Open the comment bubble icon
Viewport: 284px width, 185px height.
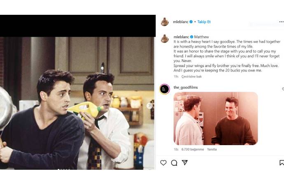click(174, 163)
